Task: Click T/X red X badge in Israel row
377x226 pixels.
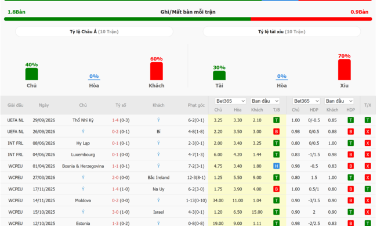Action: (368, 212)
